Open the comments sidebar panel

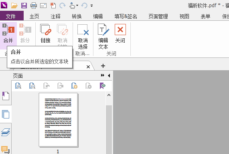(5, 150)
